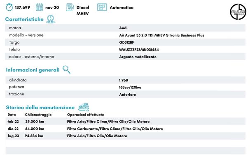Select the modello - versione label

click(26, 35)
